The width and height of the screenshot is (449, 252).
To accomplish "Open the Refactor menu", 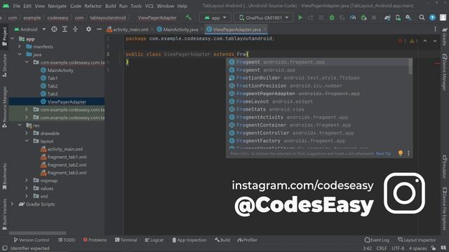I will coord(93,6).
